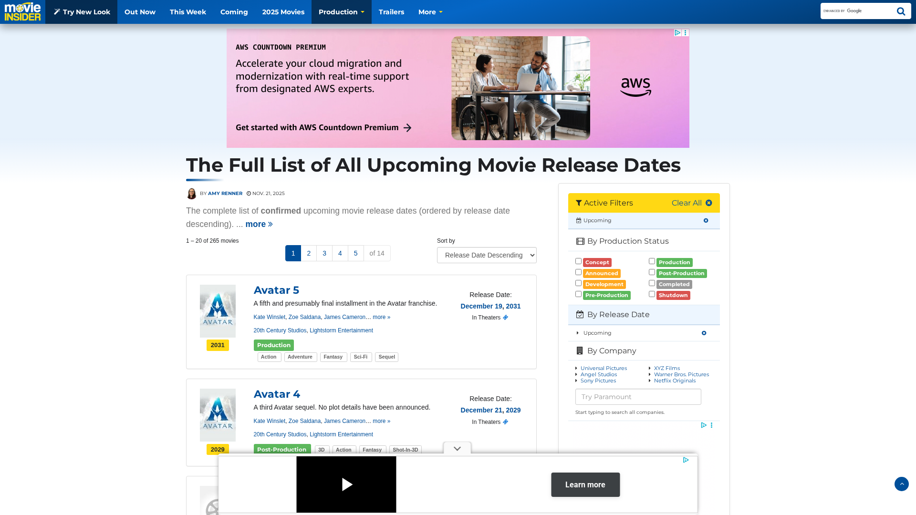Viewport: 916px width, 515px height.
Task: Go to page 3 of results
Action: pyautogui.click(x=324, y=253)
